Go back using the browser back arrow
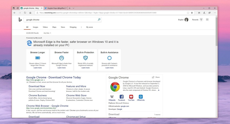Viewport: 230px width, 124px height. (15, 13)
